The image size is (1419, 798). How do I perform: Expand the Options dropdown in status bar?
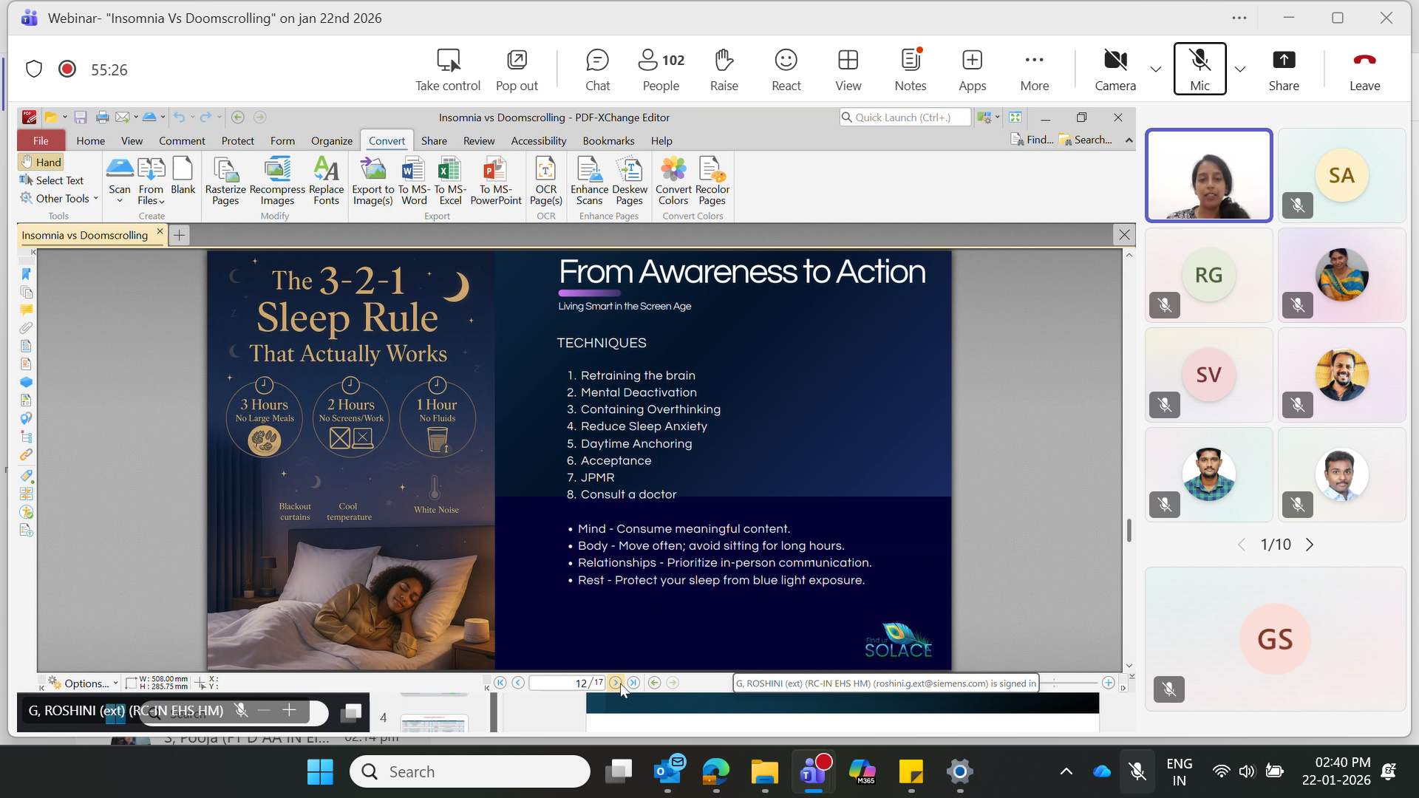pos(84,683)
